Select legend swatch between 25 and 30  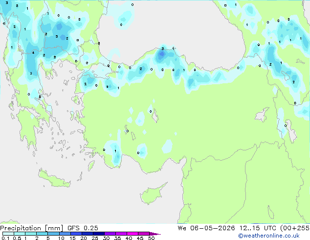click(x=99, y=234)
